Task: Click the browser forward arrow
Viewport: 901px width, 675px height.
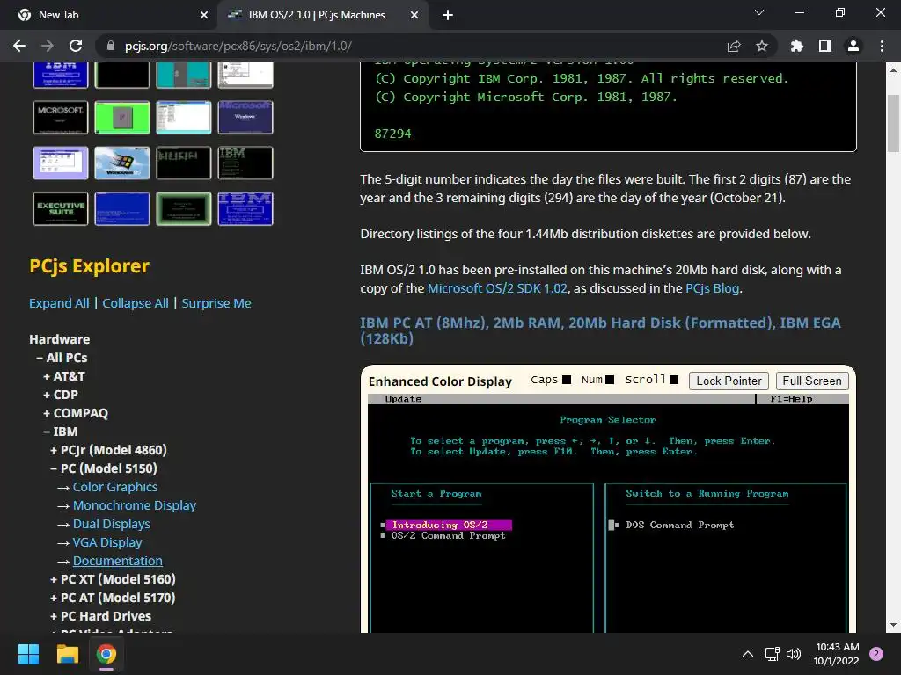Action: click(x=48, y=46)
